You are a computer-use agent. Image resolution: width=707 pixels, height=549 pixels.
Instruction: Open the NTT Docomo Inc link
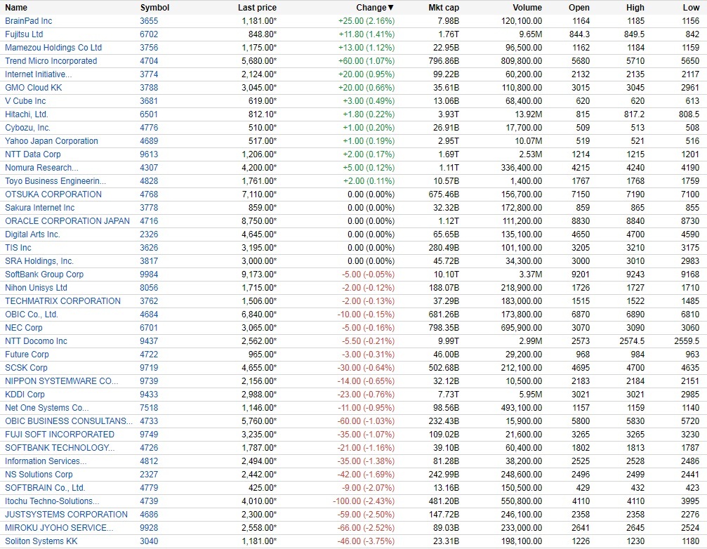coord(36,340)
